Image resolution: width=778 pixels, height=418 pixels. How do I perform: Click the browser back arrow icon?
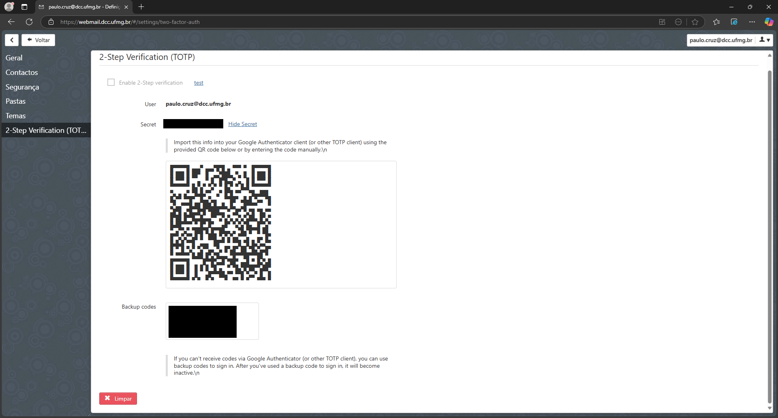pos(11,22)
